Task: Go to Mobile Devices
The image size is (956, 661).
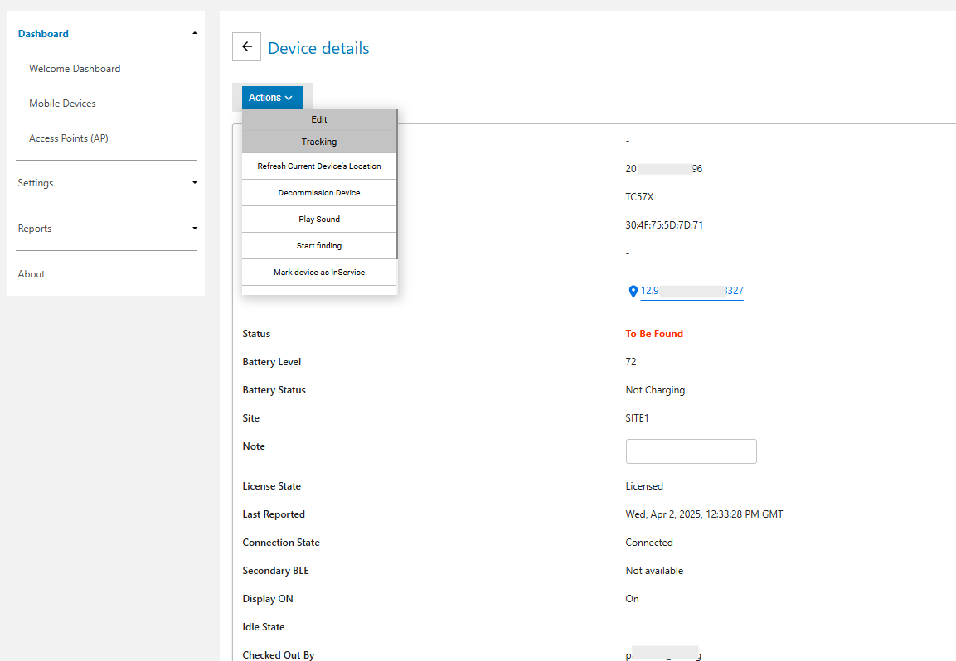Action: [62, 104]
